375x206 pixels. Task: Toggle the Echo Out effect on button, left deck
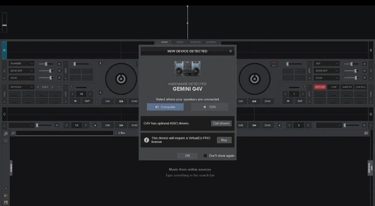(x=59, y=71)
